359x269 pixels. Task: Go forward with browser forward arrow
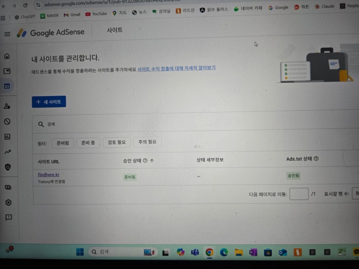click(x=14, y=6)
